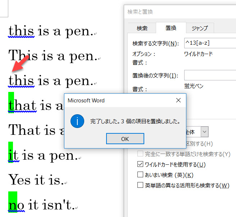Enable the あいまい検索 (英) checkbox
This screenshot has width=236, height=217.
(140, 175)
